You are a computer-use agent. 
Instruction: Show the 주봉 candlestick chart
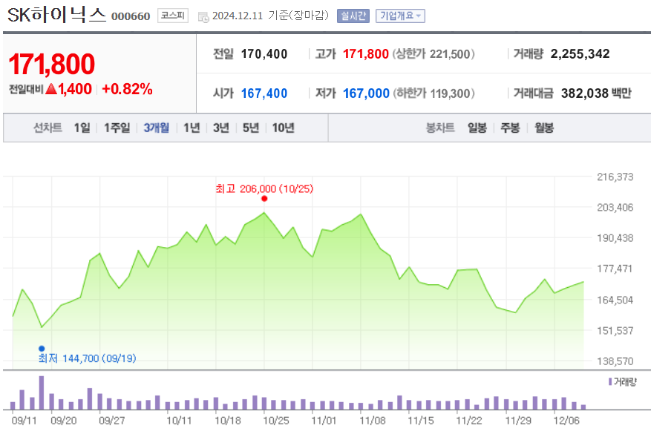[x=510, y=128]
